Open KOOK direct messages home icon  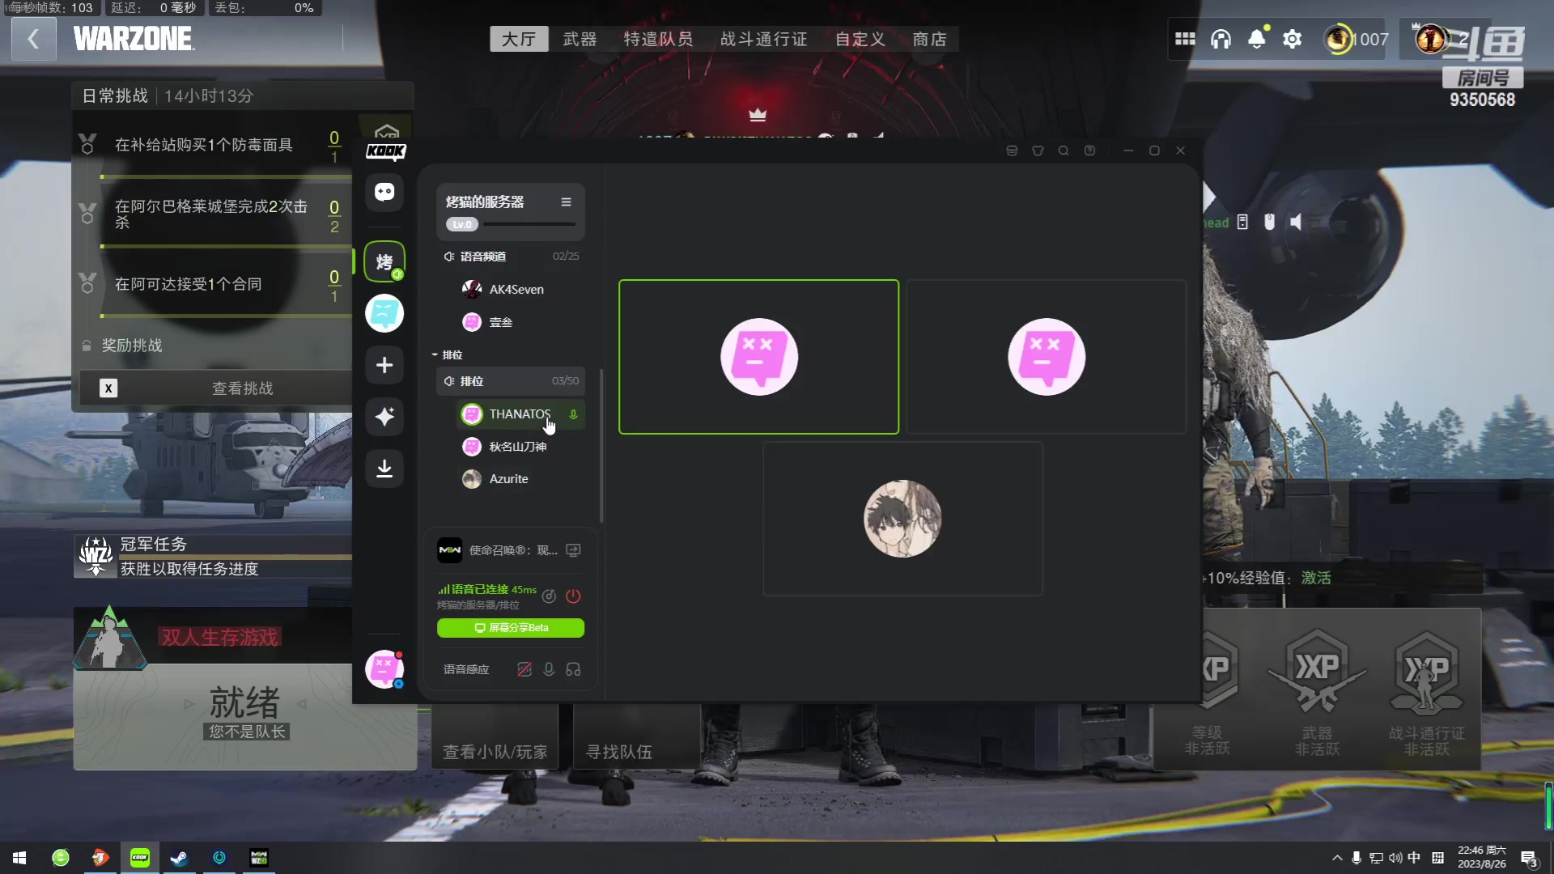384,192
